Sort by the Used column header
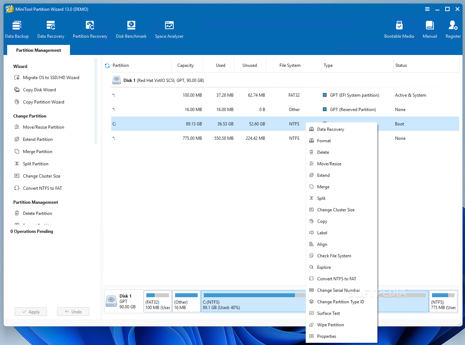Image resolution: width=465 pixels, height=345 pixels. (219, 65)
